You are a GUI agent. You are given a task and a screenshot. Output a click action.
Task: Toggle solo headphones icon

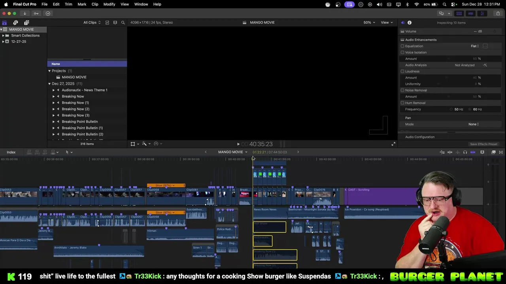coord(465,152)
